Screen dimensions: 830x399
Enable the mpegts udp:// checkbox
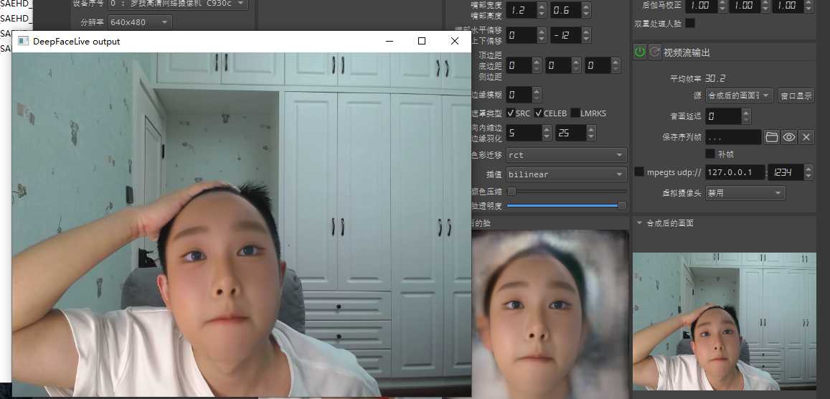[x=639, y=172]
